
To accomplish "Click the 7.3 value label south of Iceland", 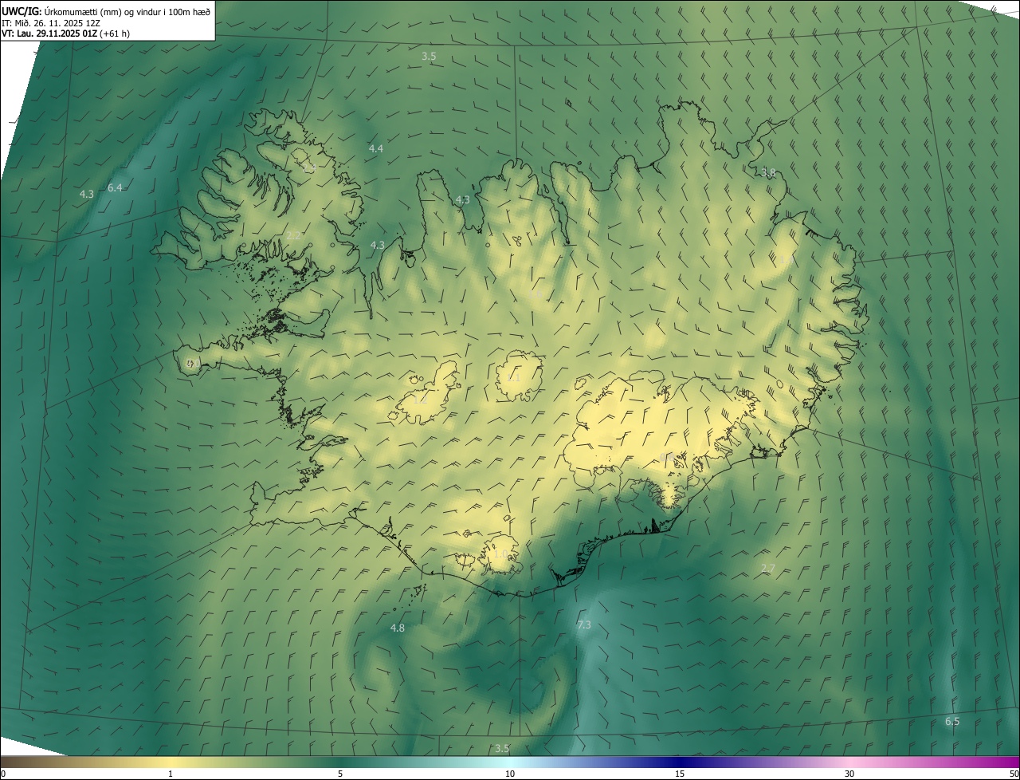I will tap(584, 624).
